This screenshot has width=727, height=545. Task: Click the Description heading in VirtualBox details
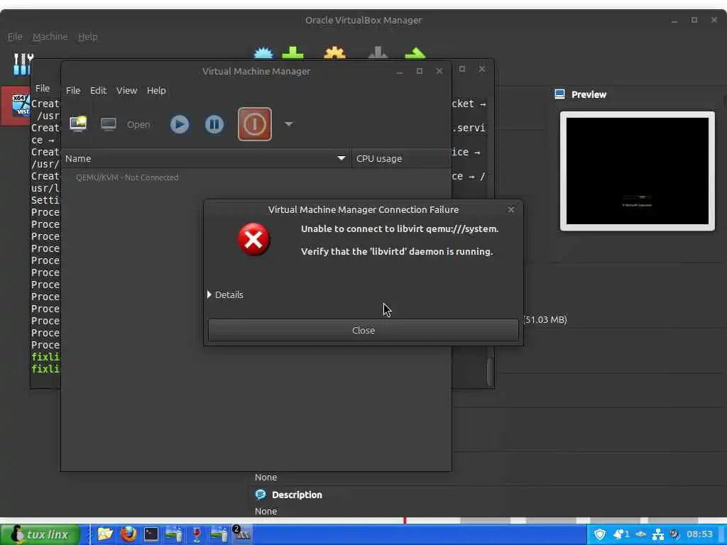[297, 495]
